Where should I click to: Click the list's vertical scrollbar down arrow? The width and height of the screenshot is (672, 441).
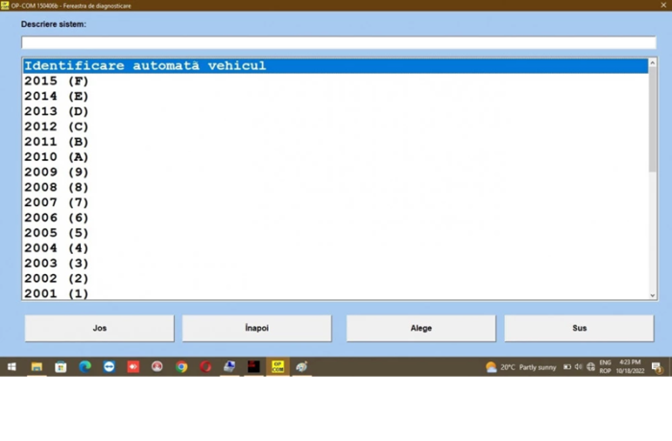pos(653,295)
